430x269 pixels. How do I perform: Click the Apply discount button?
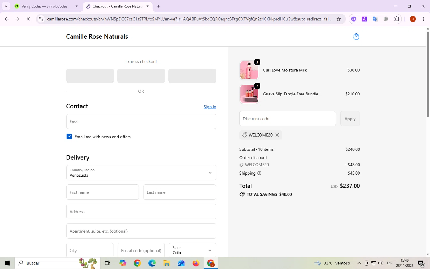point(350,119)
